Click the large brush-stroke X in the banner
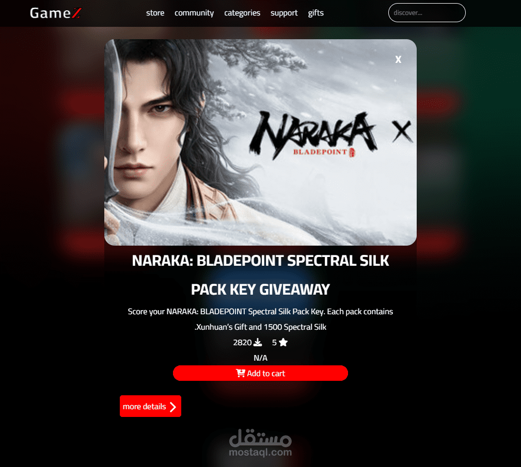Viewport: 521px width, 467px height. 402,132
